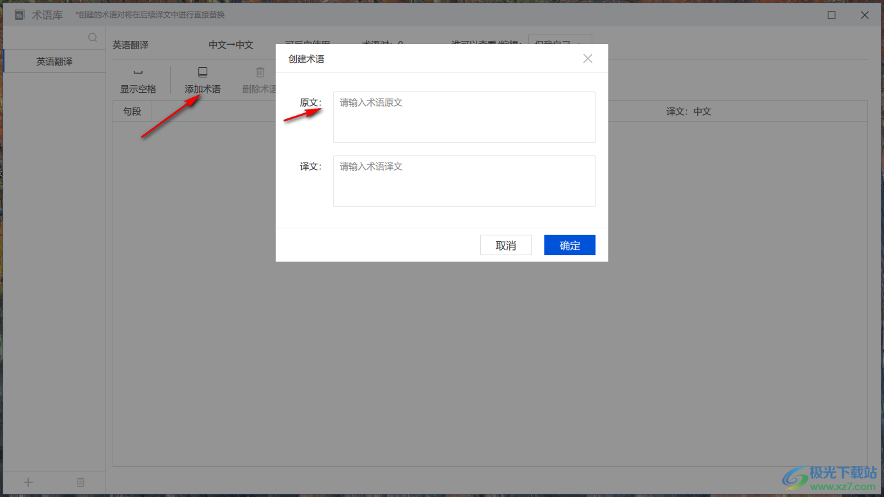884x497 pixels.
Task: Focus the 译文 term translation field
Action: click(464, 181)
